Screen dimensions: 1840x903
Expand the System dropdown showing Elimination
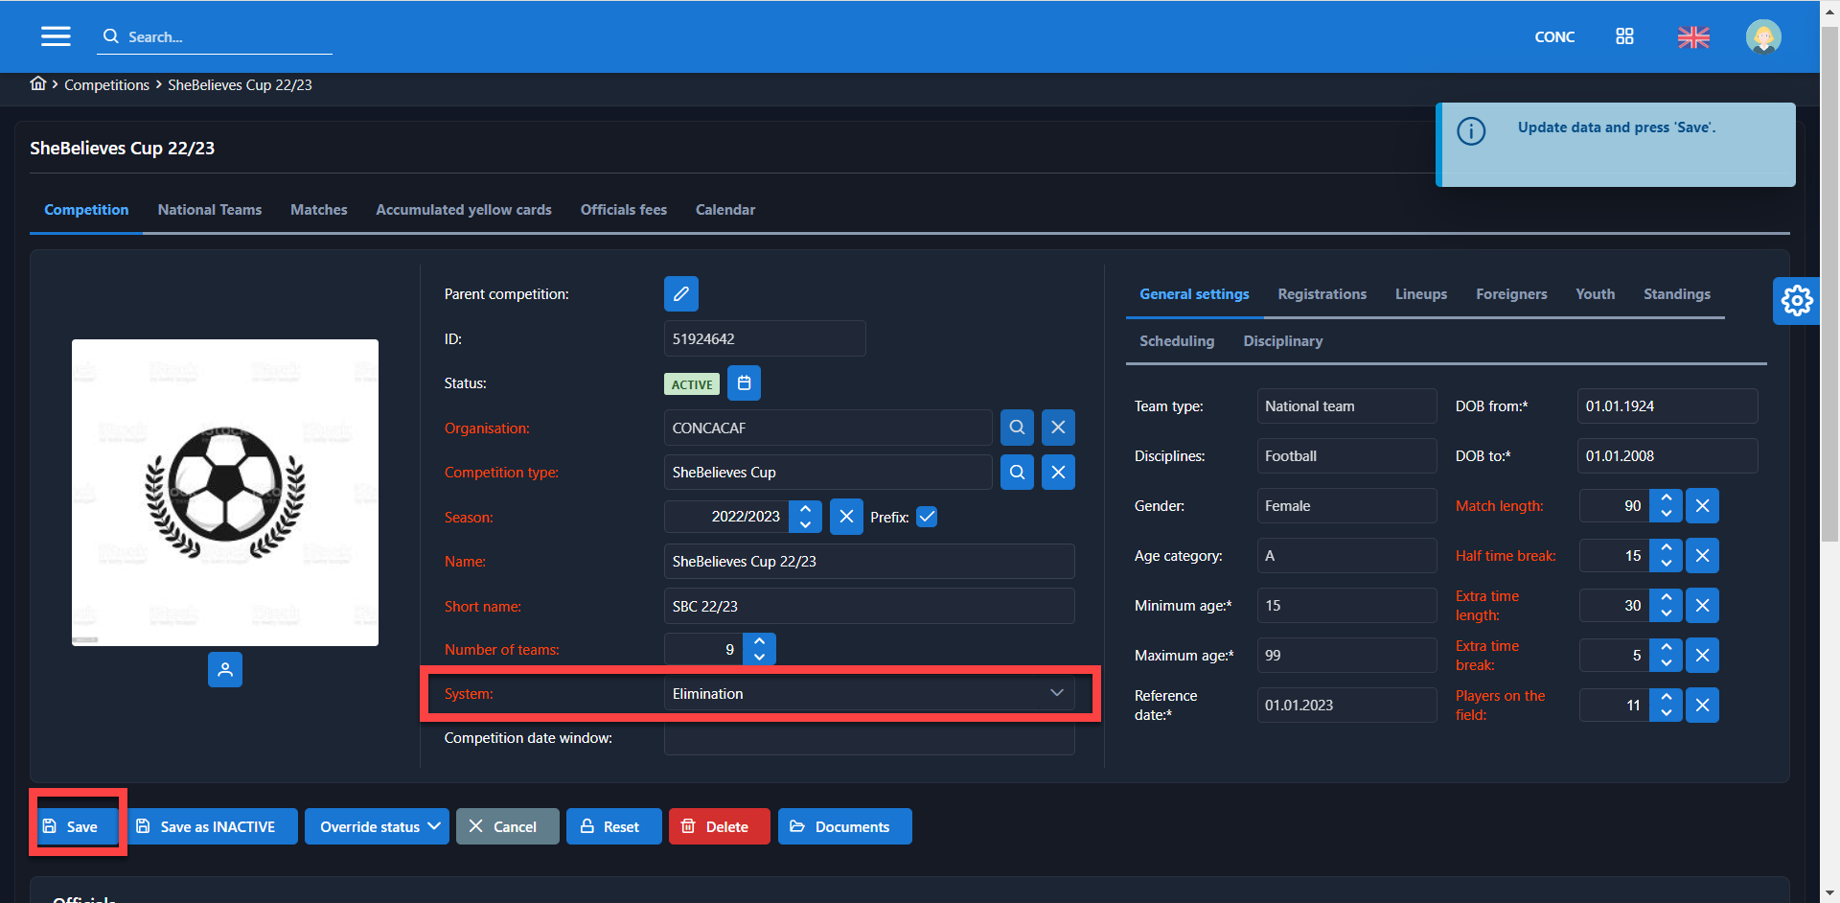tap(1056, 693)
